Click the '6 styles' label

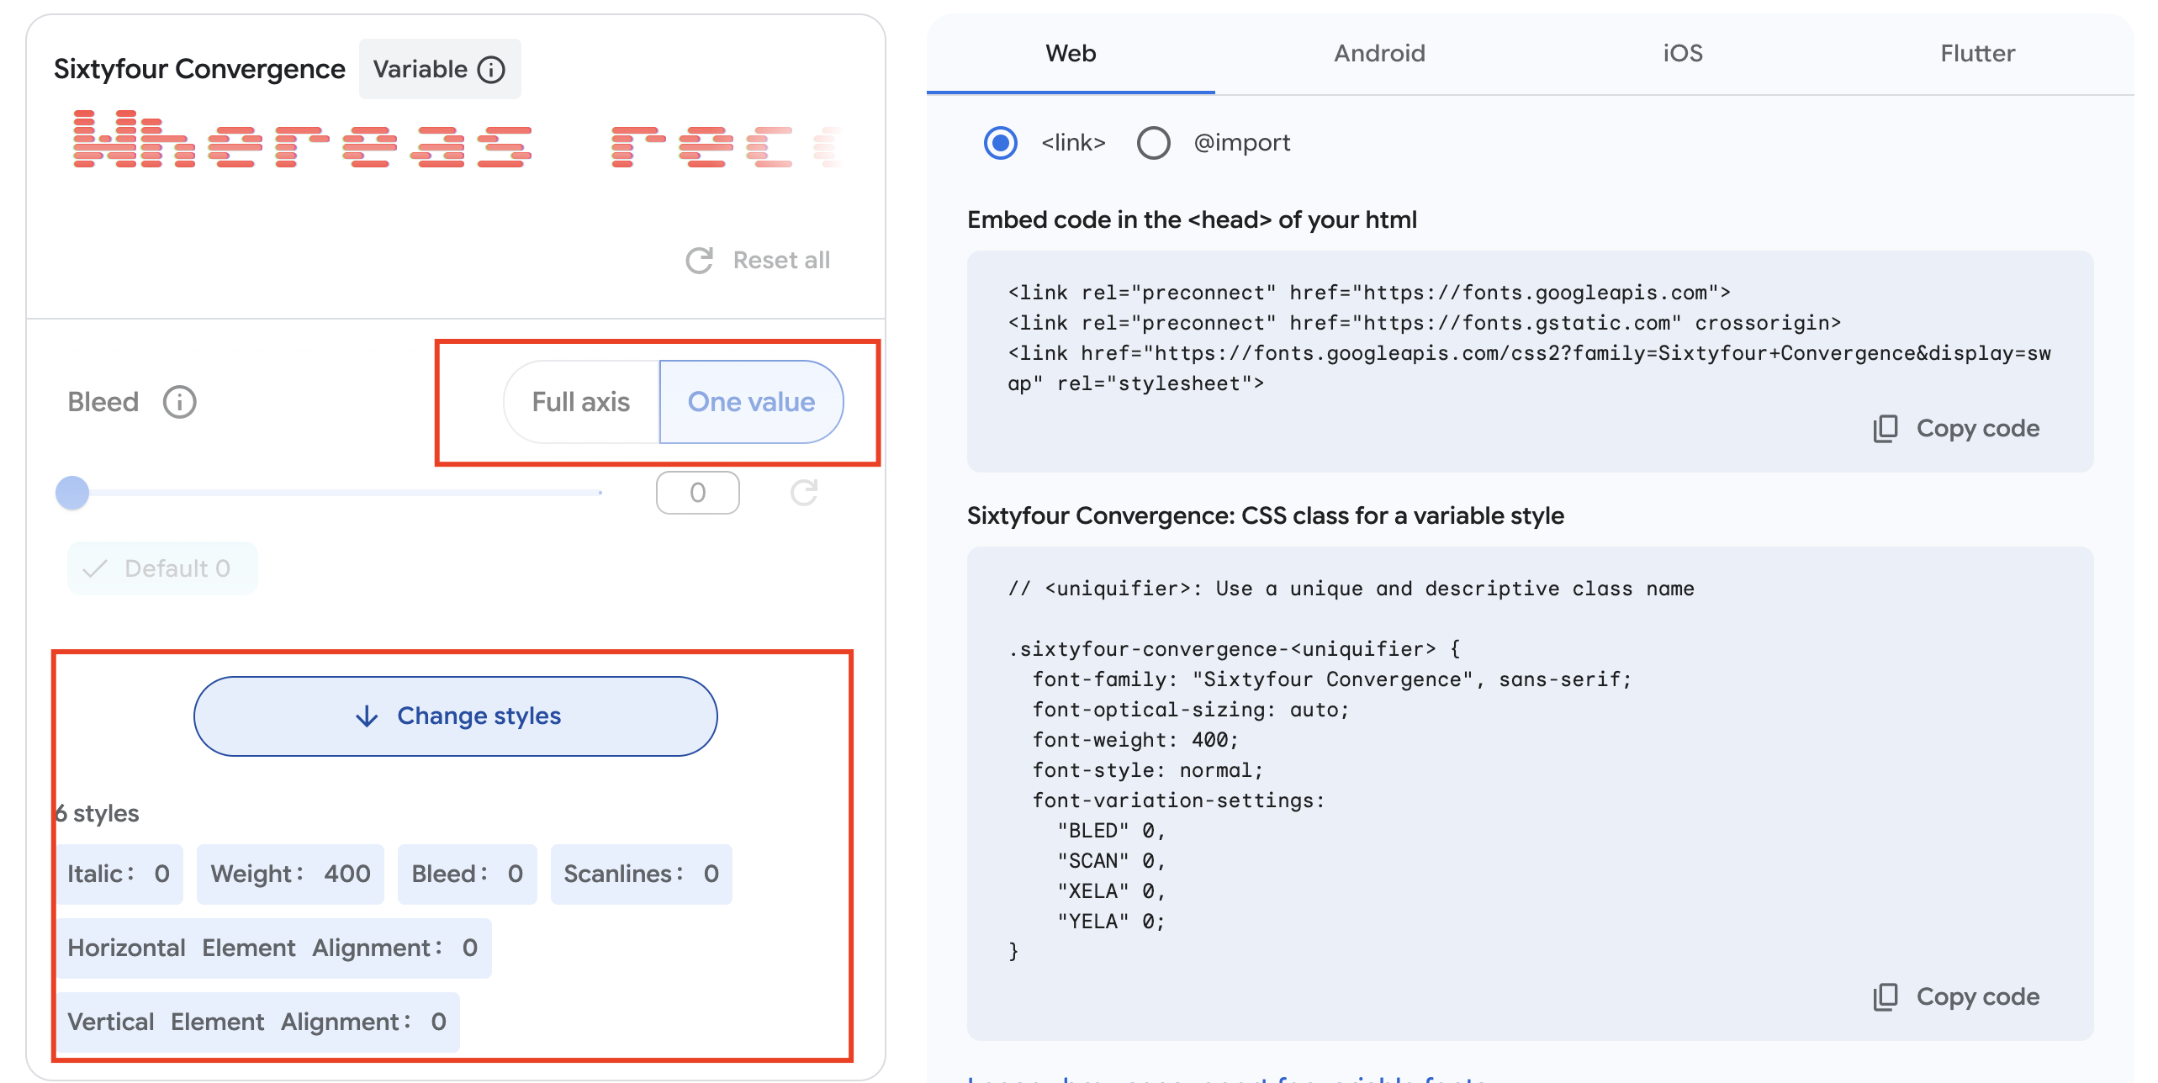click(97, 814)
